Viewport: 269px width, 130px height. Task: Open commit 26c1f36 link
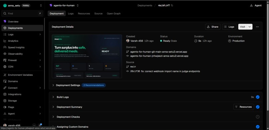coord(165,71)
